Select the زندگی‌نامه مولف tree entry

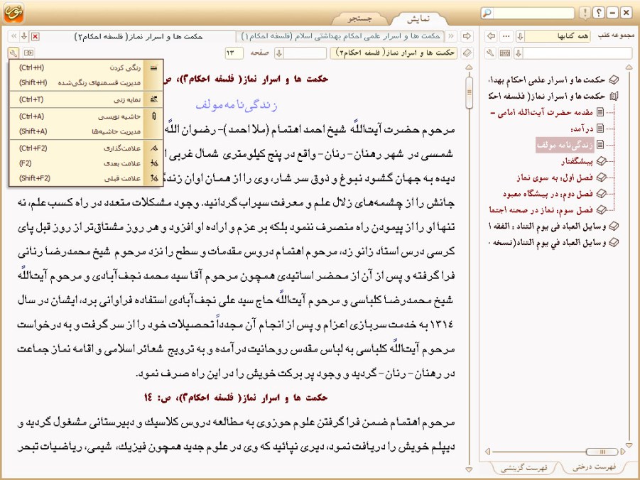click(x=565, y=145)
